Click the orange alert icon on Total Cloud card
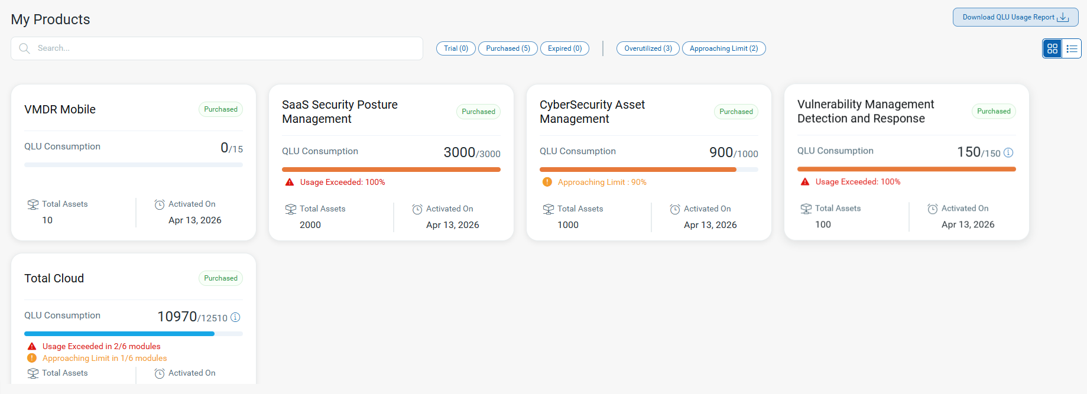 [32, 358]
